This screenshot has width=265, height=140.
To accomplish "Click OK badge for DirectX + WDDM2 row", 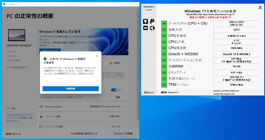I will (x=164, y=54).
